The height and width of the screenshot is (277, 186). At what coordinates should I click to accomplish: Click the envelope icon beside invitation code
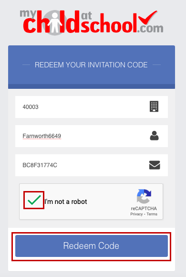point(155,165)
